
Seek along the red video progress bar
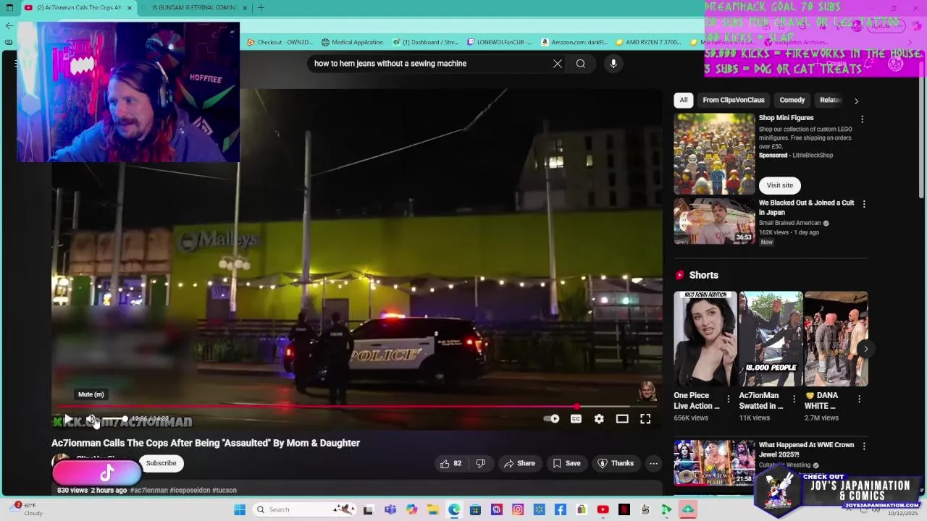(355, 407)
